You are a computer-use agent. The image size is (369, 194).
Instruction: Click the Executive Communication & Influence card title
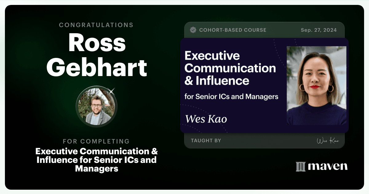(230, 68)
